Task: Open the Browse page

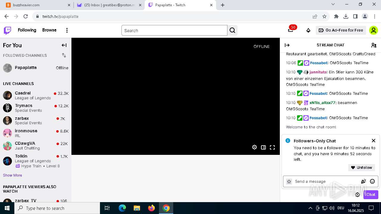Action: (49, 30)
